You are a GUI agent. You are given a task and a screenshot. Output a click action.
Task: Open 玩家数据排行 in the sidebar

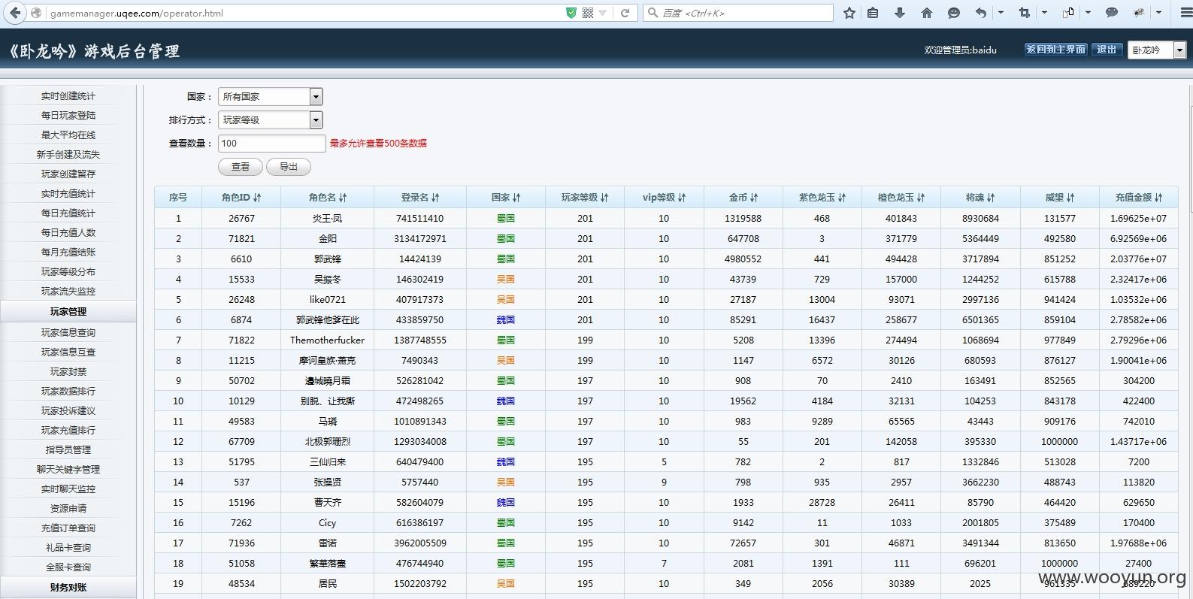point(68,392)
